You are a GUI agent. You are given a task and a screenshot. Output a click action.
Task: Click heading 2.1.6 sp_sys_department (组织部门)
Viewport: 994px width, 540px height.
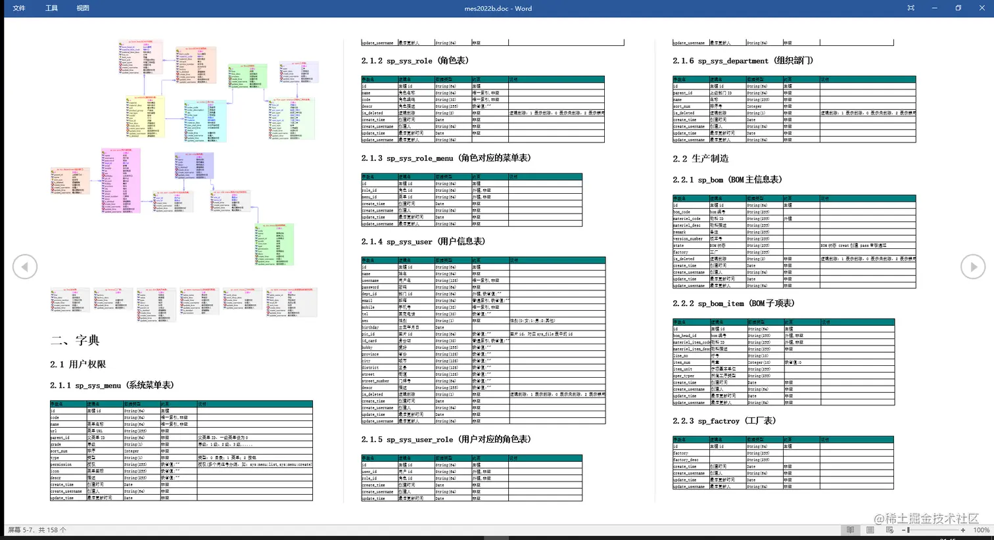coord(743,60)
